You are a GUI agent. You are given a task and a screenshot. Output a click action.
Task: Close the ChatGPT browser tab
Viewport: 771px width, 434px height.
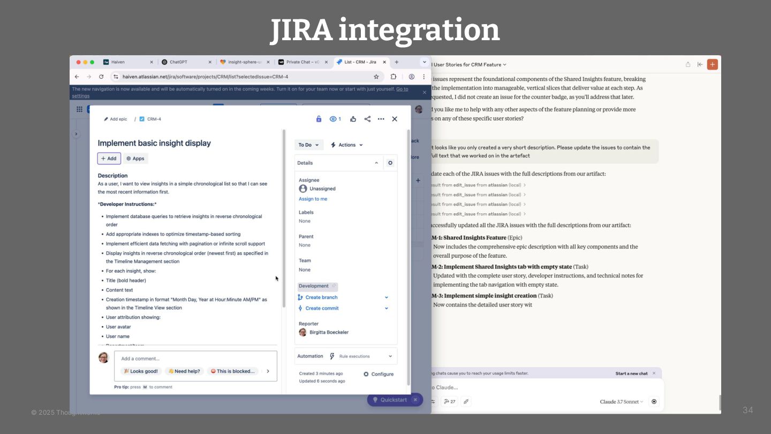(209, 62)
